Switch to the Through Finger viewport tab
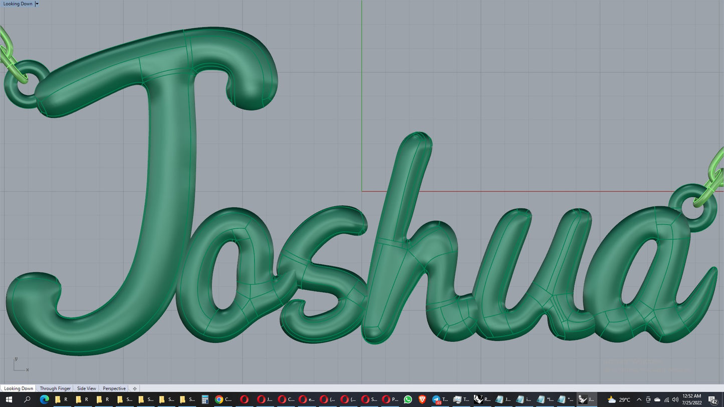Screen dimensions: 724x407 55,388
